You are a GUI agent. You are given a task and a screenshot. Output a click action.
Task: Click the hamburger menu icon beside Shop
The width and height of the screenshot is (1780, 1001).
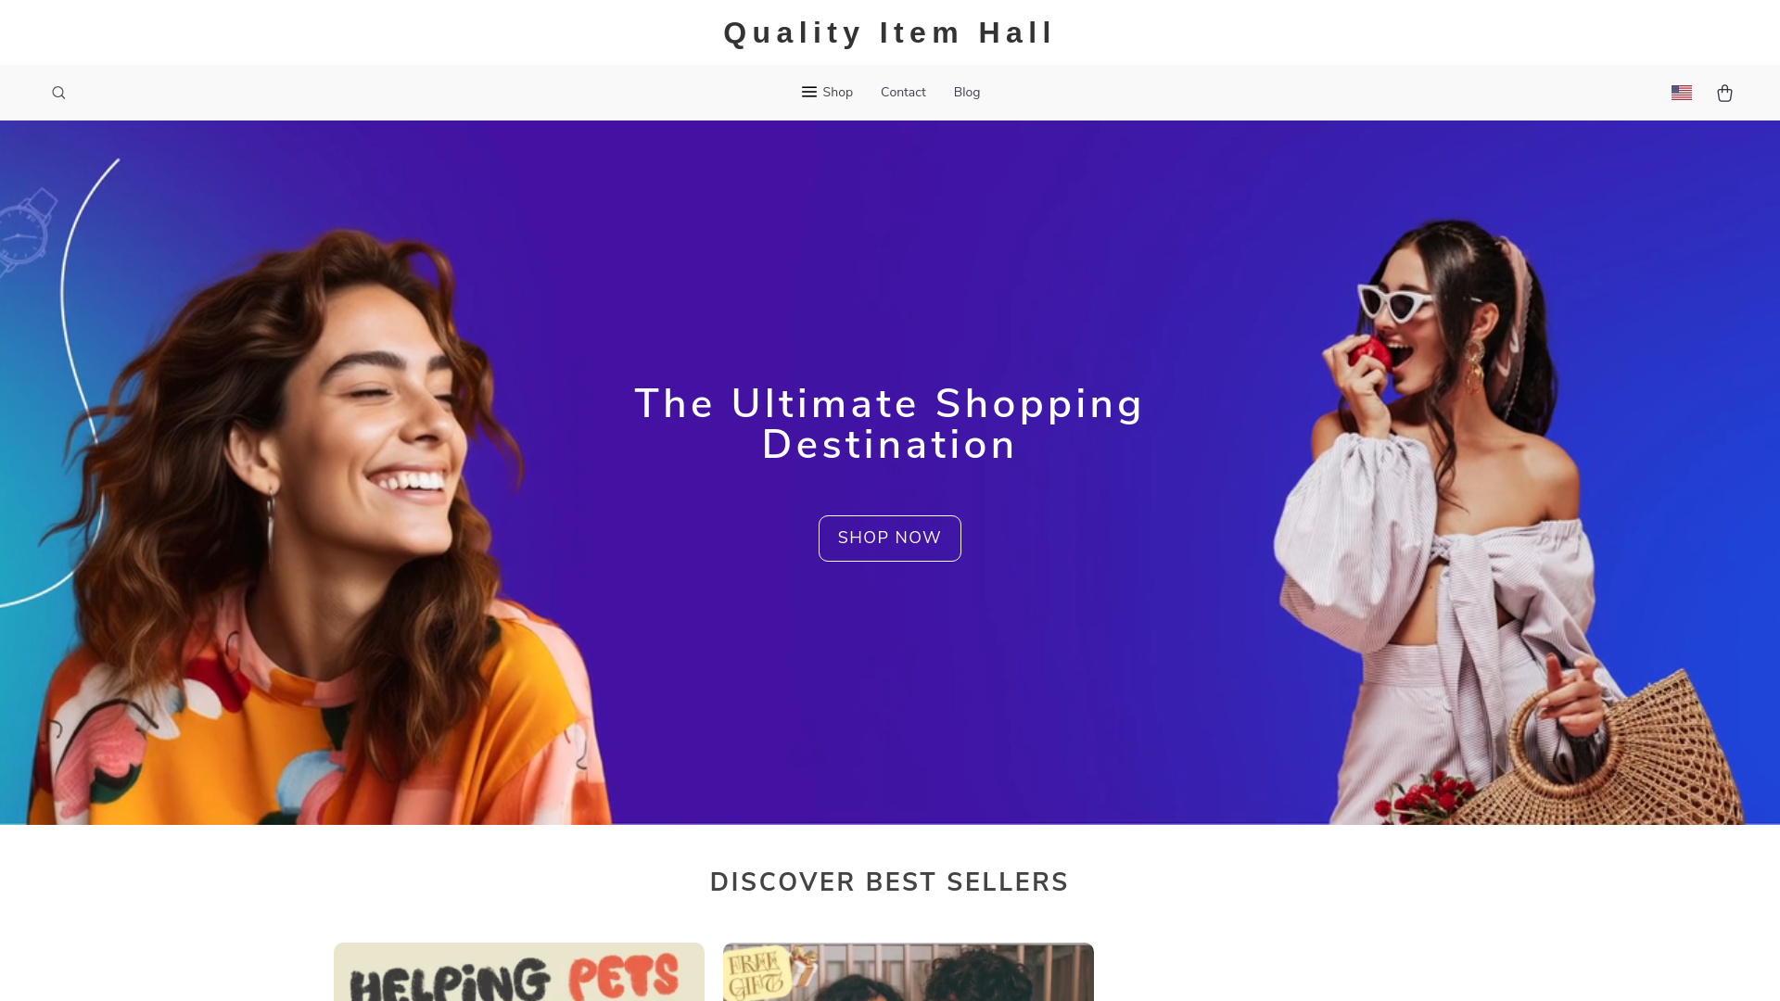[809, 92]
